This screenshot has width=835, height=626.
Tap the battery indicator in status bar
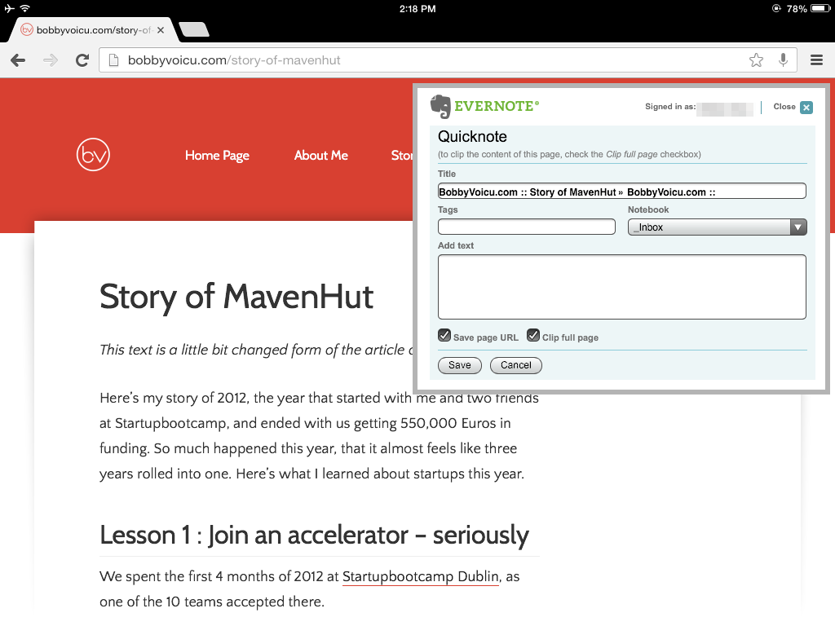(820, 8)
